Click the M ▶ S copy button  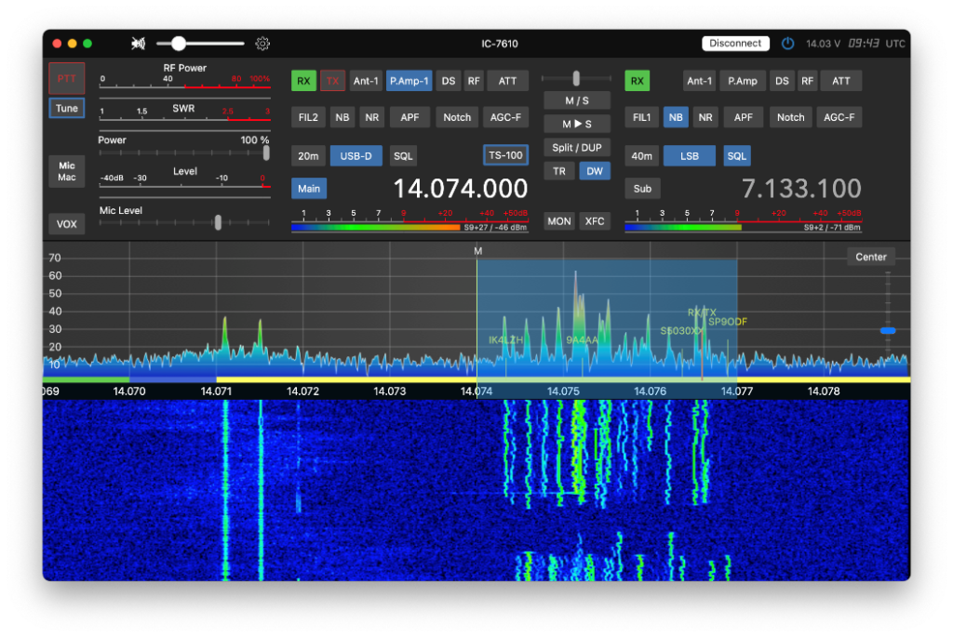tap(577, 124)
